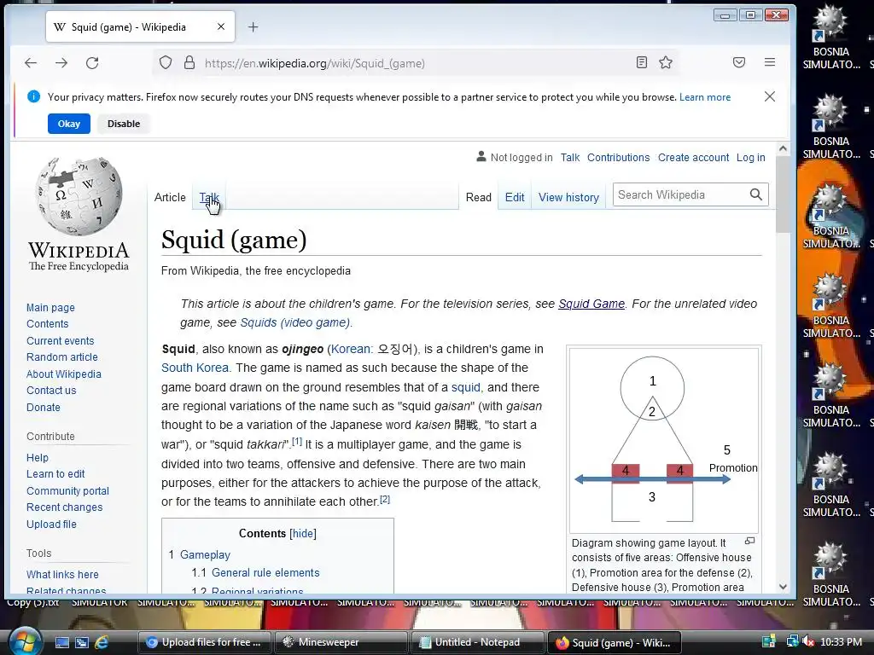Open Recent changes in the sidebar

coord(64,507)
